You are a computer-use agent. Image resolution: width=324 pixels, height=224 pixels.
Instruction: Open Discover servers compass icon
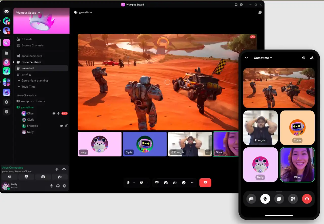(x=7, y=111)
